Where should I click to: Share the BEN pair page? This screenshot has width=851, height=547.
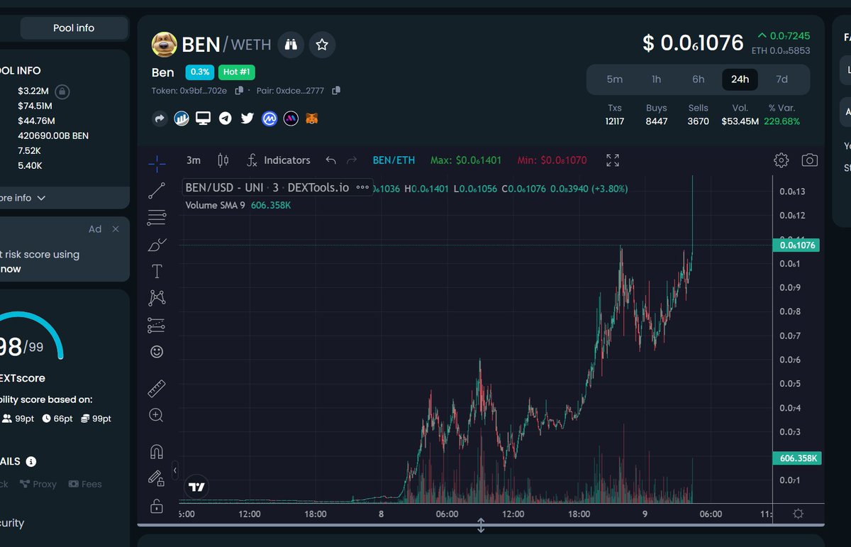coord(160,118)
